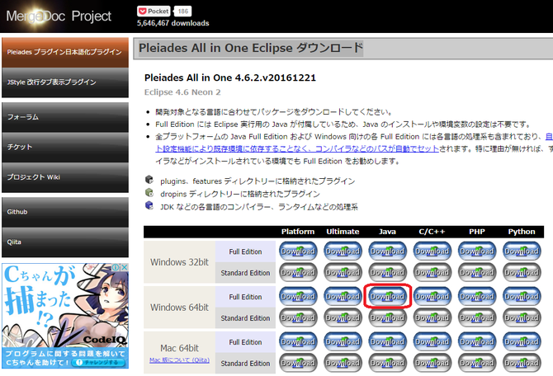Open the Github sidebar link

click(65, 212)
